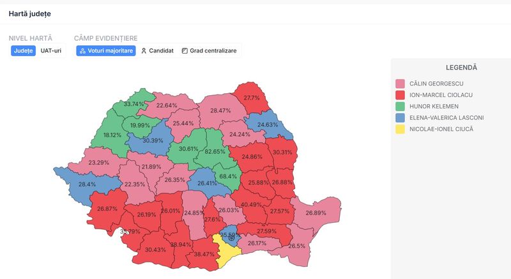Click the county labeled 33.74%

[134, 104]
